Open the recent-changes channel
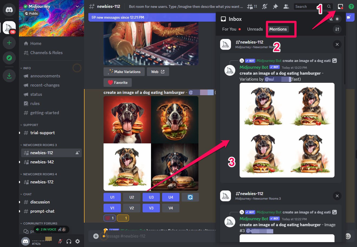 tap(52, 85)
